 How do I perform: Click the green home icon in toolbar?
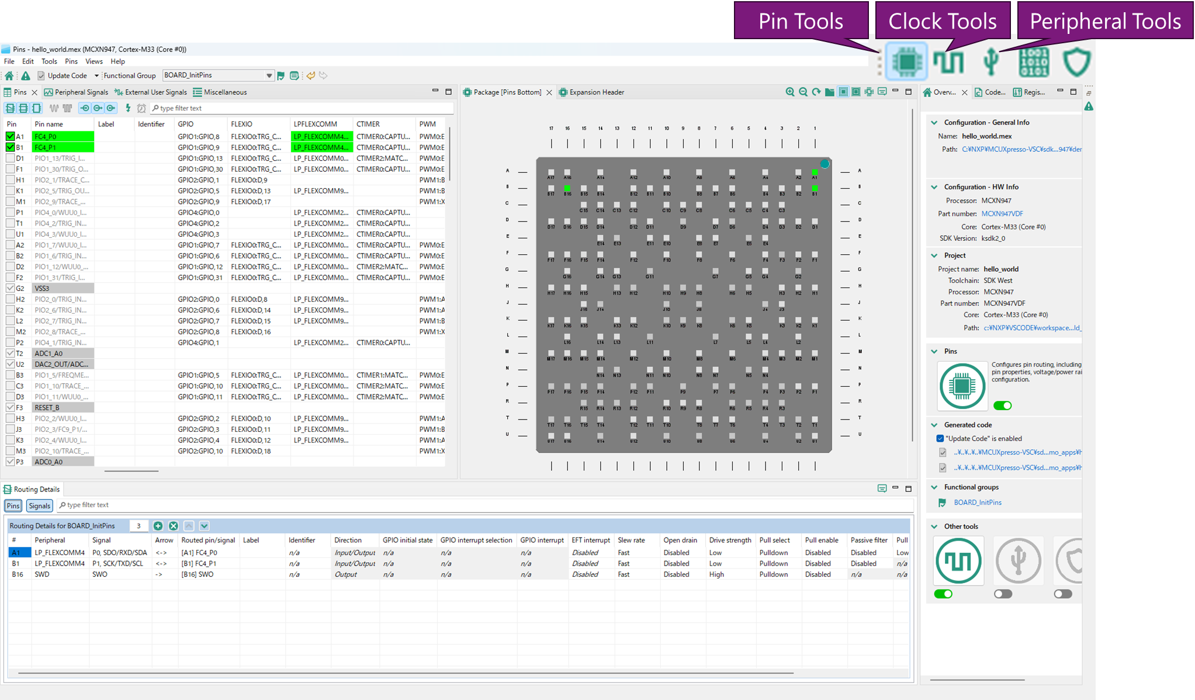(x=9, y=75)
